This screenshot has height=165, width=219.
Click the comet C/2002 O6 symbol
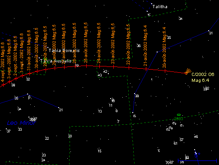pyautogui.click(x=187, y=71)
